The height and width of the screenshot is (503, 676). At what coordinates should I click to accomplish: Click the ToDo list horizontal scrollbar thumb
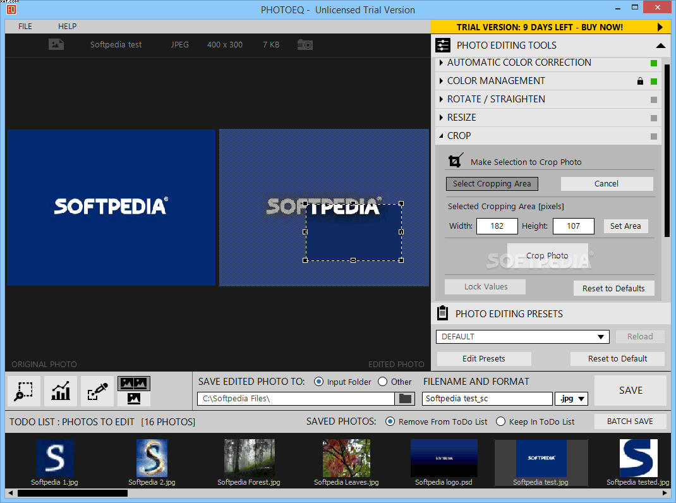coord(73,493)
